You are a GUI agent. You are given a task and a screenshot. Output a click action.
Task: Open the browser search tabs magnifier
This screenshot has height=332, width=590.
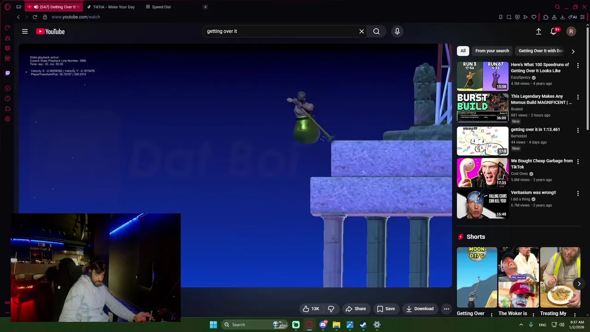[557, 7]
